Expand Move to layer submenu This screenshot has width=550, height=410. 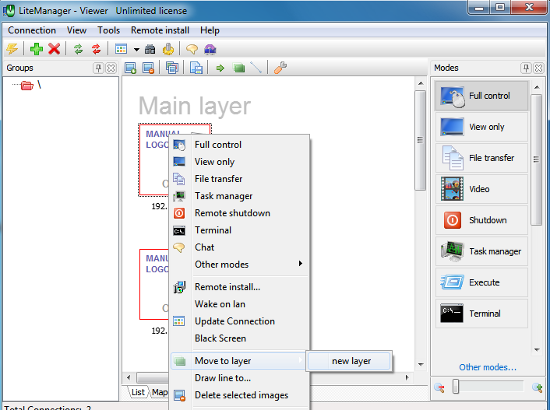[238, 361]
